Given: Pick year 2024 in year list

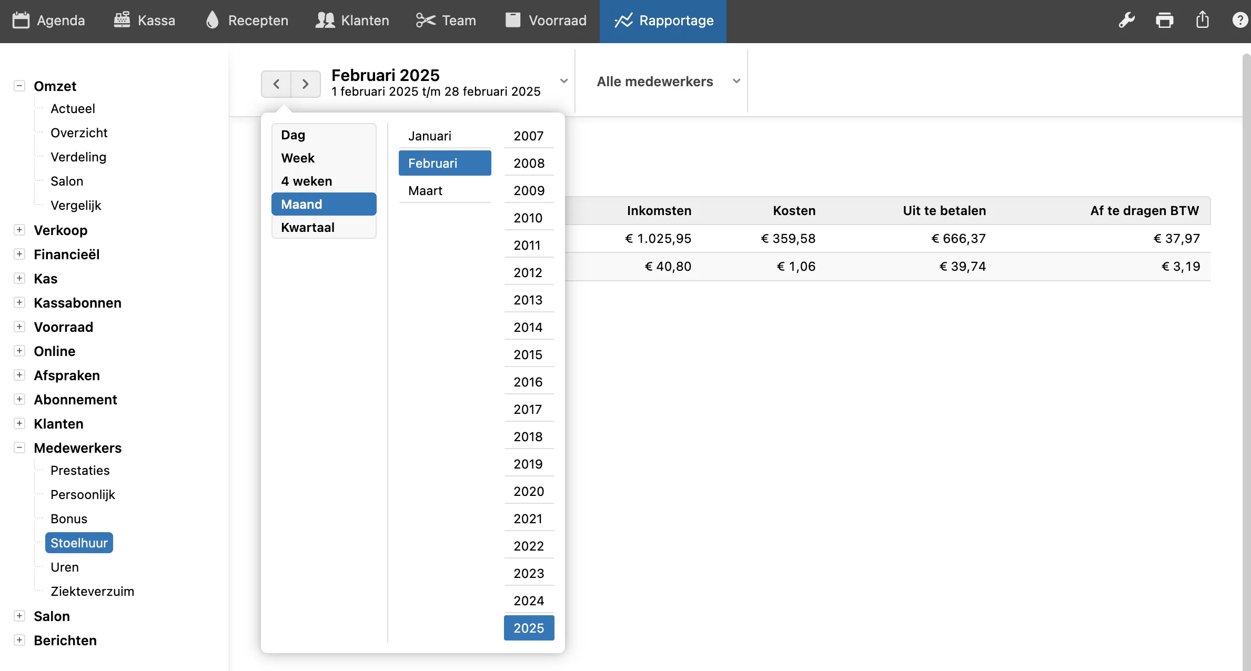Looking at the screenshot, I should tap(529, 601).
